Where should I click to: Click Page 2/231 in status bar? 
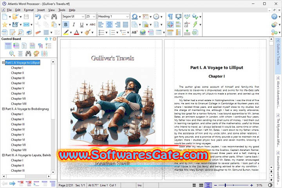pyautogui.click(x=66, y=185)
